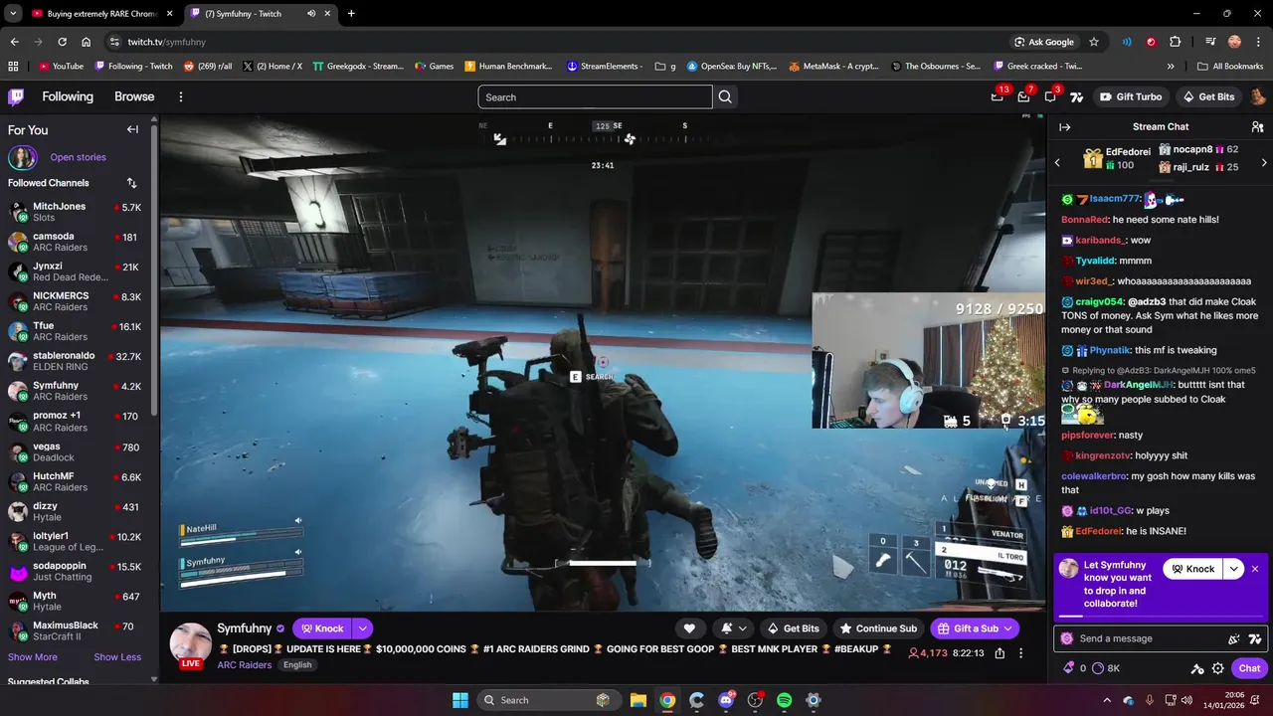Open MitchJones channel in sidebar
The width and height of the screenshot is (1273, 716).
point(76,212)
